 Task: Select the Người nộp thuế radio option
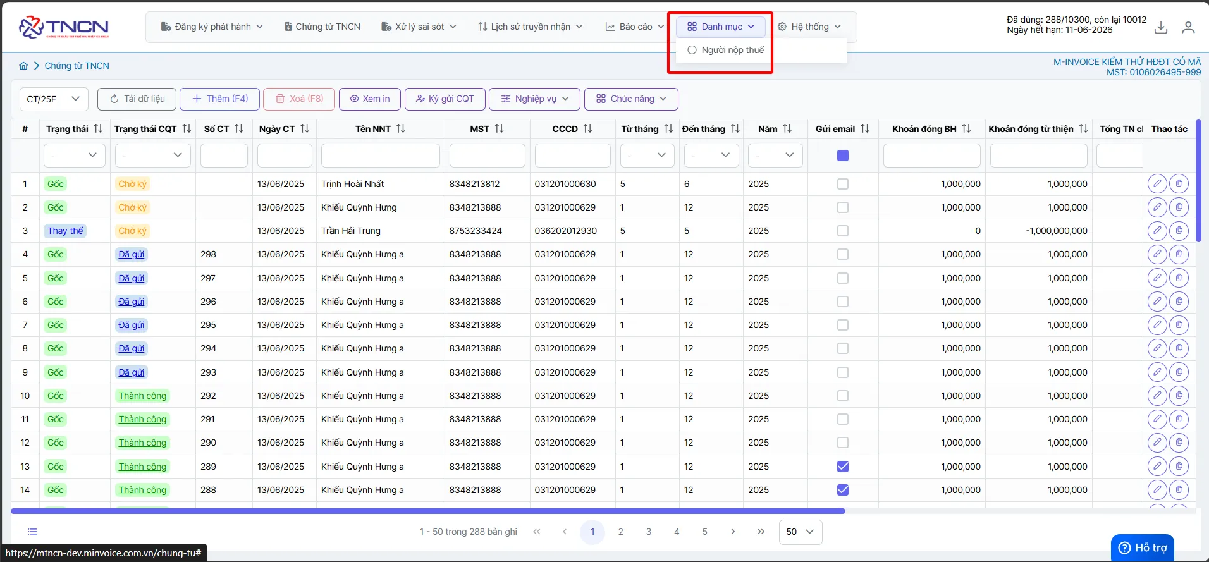[x=692, y=50]
